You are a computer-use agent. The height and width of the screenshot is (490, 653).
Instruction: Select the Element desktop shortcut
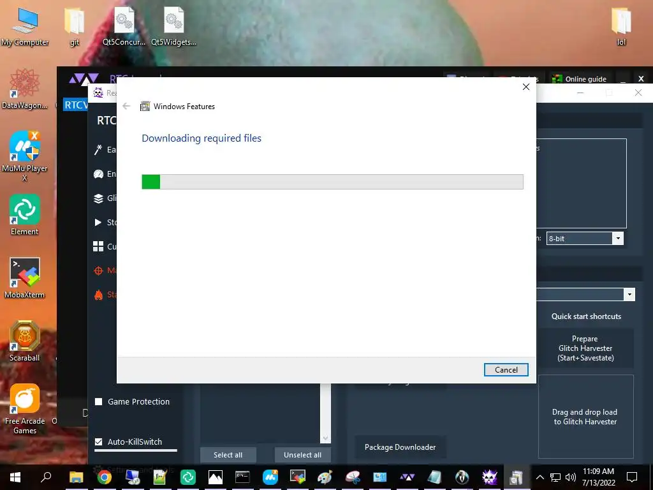tap(25, 215)
